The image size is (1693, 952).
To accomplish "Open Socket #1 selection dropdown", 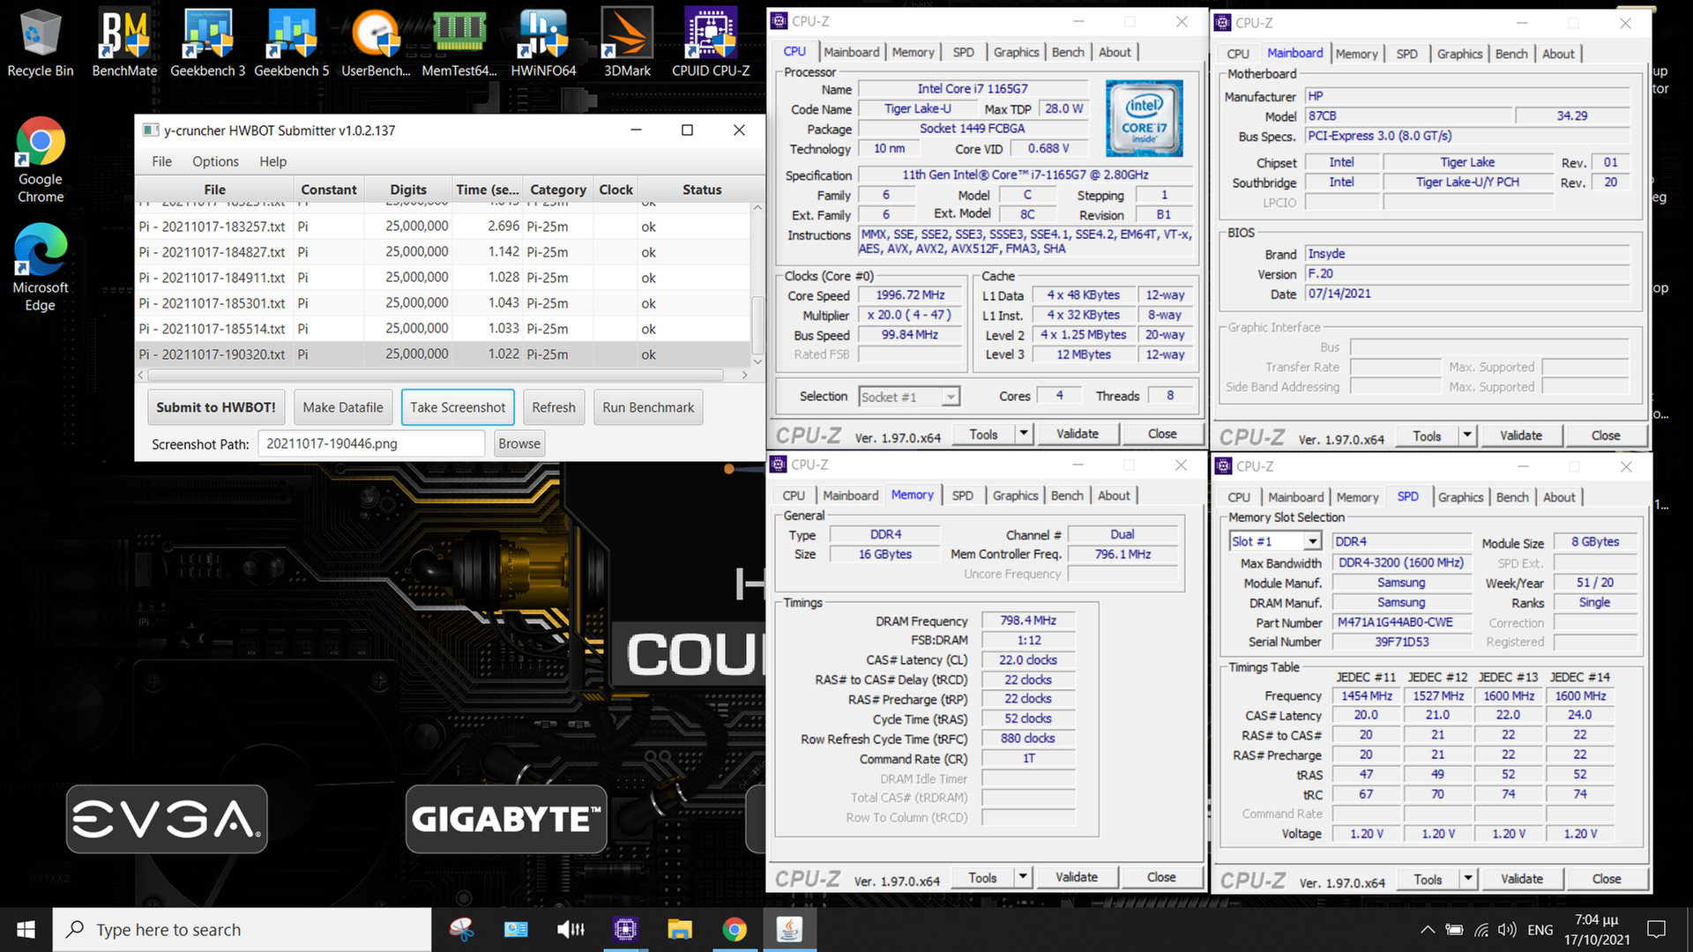I will coord(909,397).
